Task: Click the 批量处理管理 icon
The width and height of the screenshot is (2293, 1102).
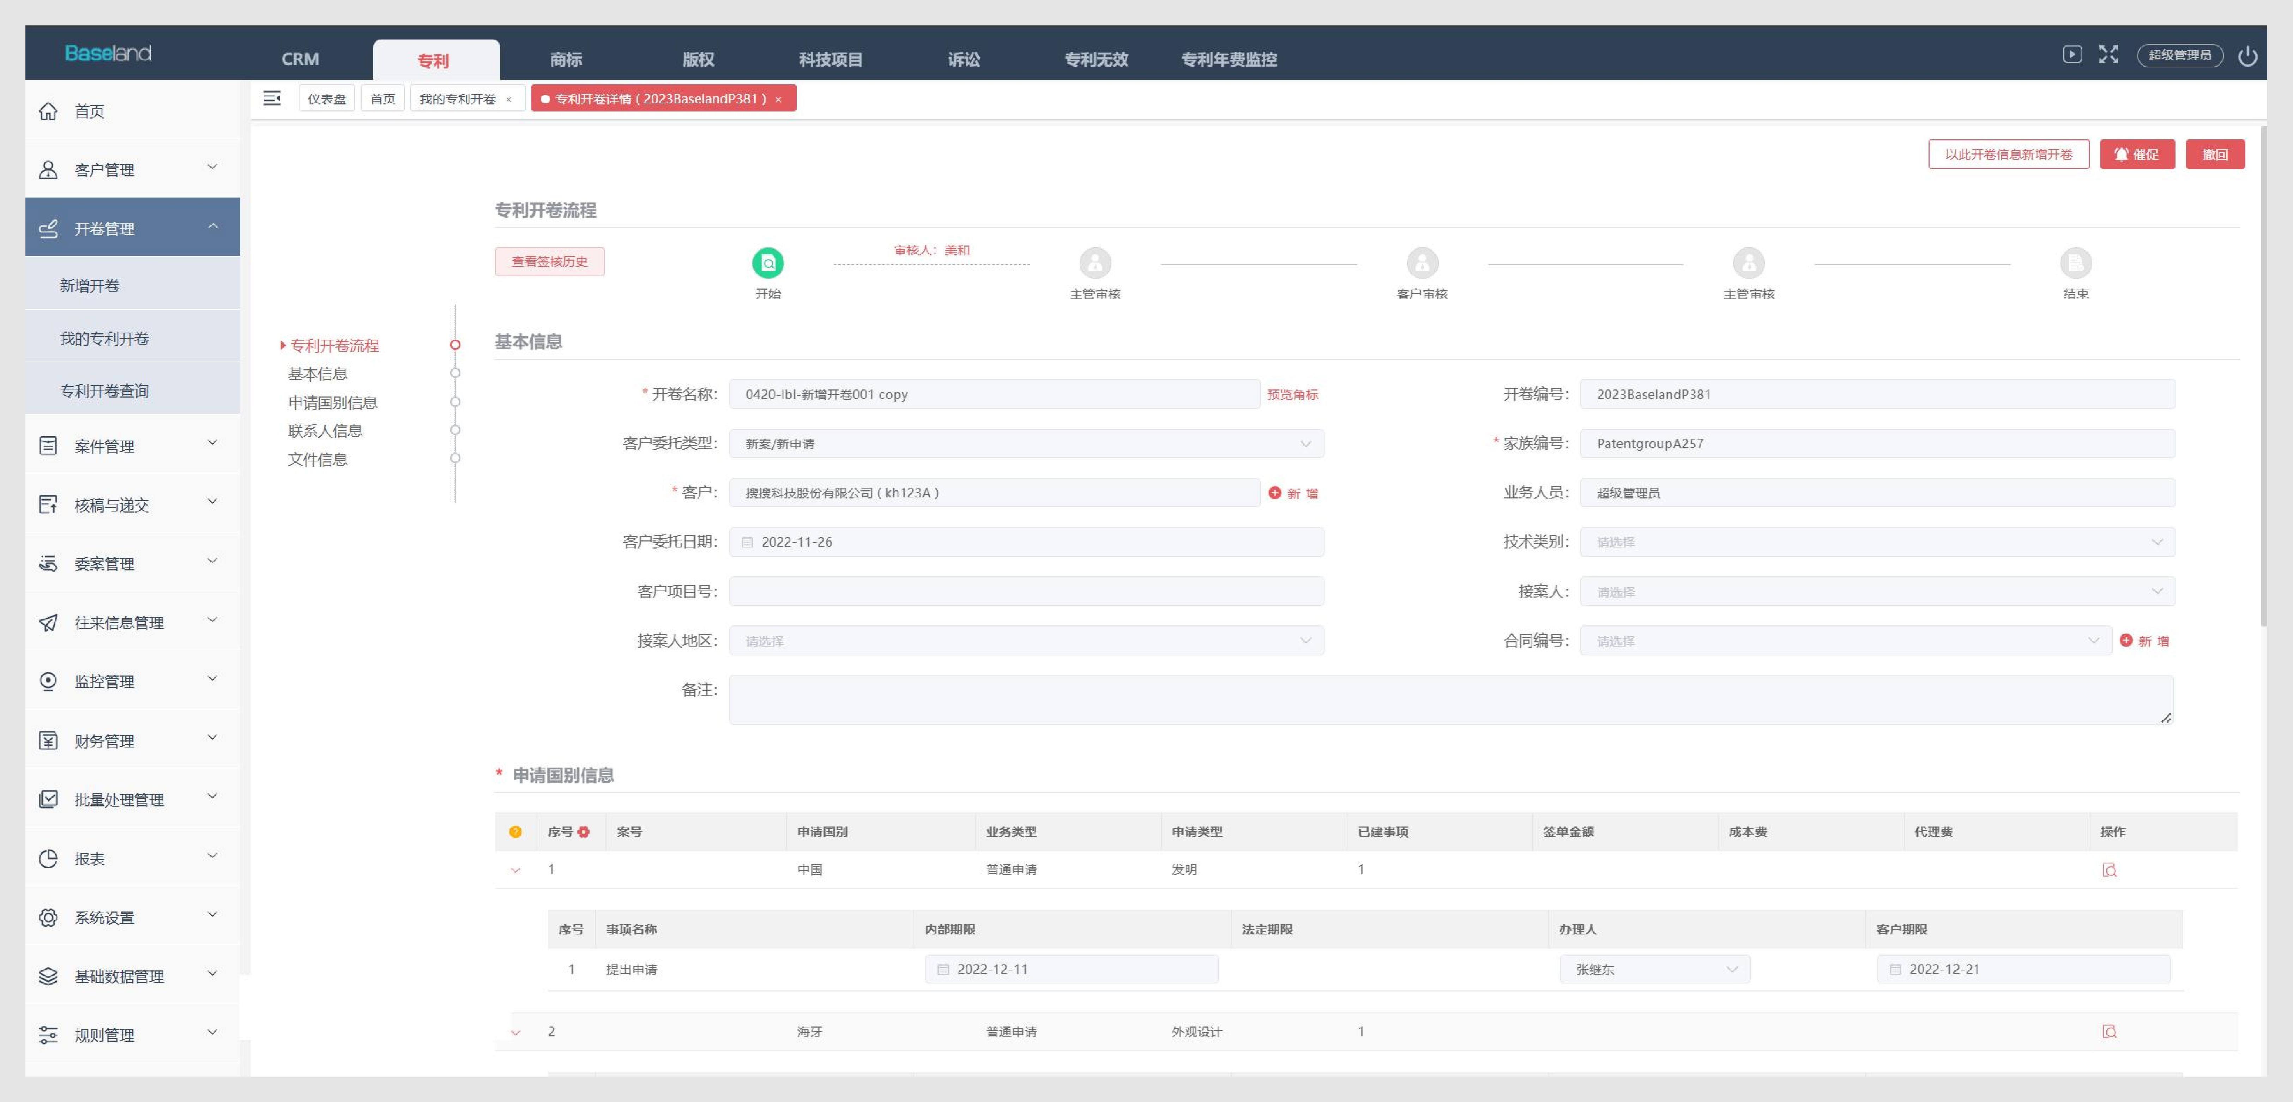Action: tap(48, 799)
